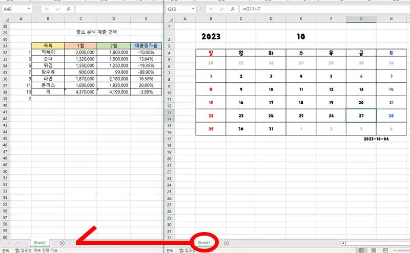Click the zoom out minus button
The height and width of the screenshot is (253, 410).
pyautogui.click(x=395, y=250)
